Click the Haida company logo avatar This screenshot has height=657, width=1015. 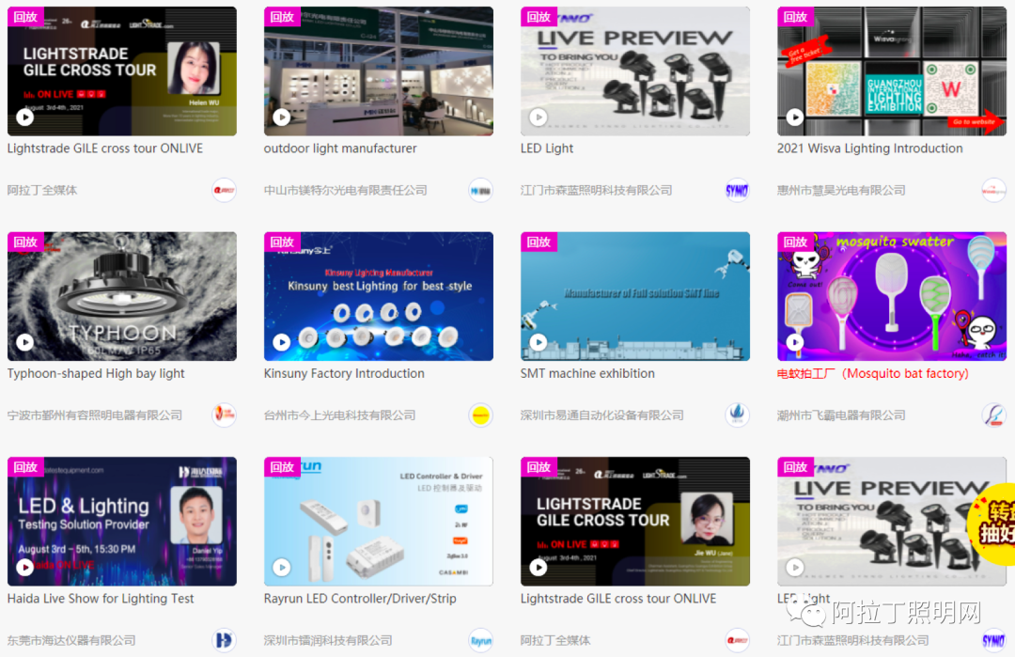224,640
